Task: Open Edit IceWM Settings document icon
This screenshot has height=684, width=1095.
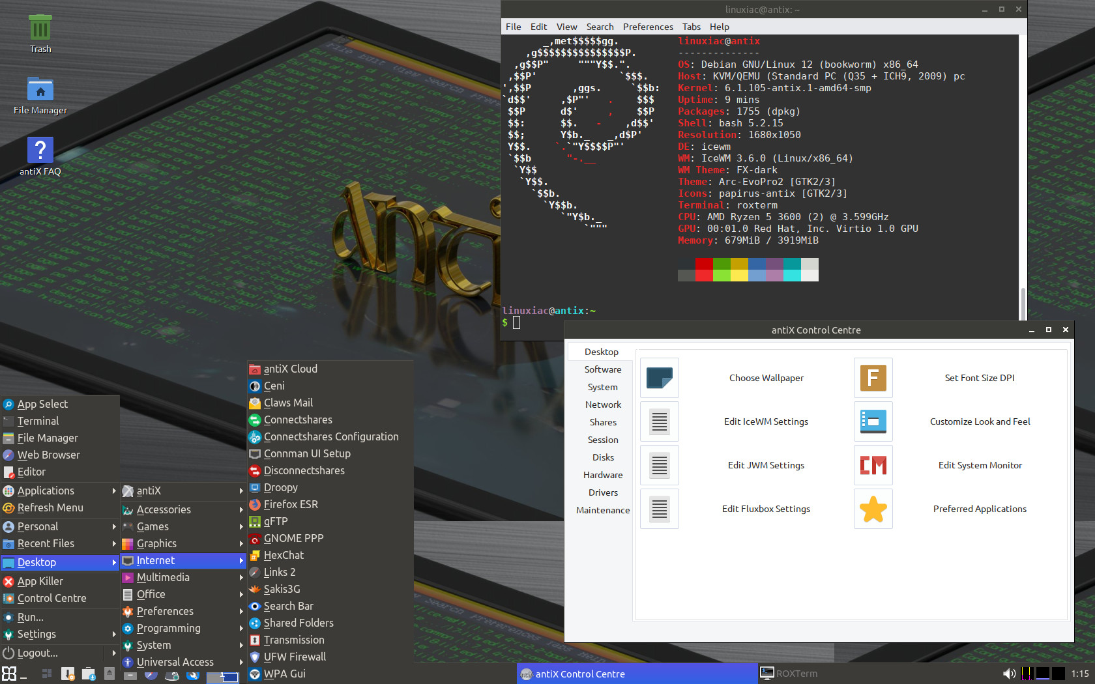Action: [x=660, y=421]
